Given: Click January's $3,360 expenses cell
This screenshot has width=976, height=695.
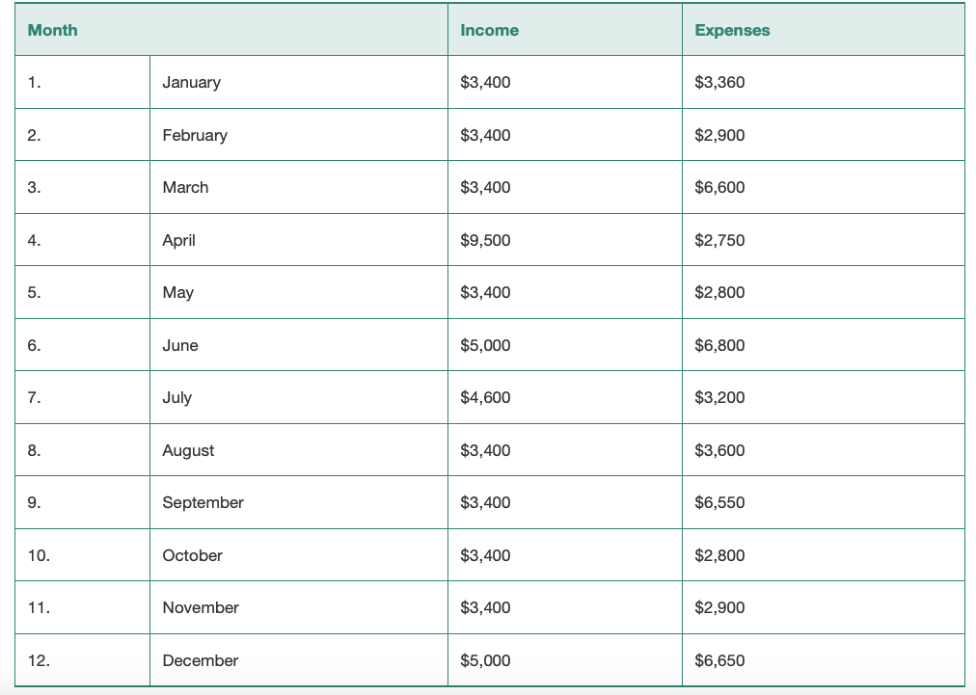Looking at the screenshot, I should [824, 82].
